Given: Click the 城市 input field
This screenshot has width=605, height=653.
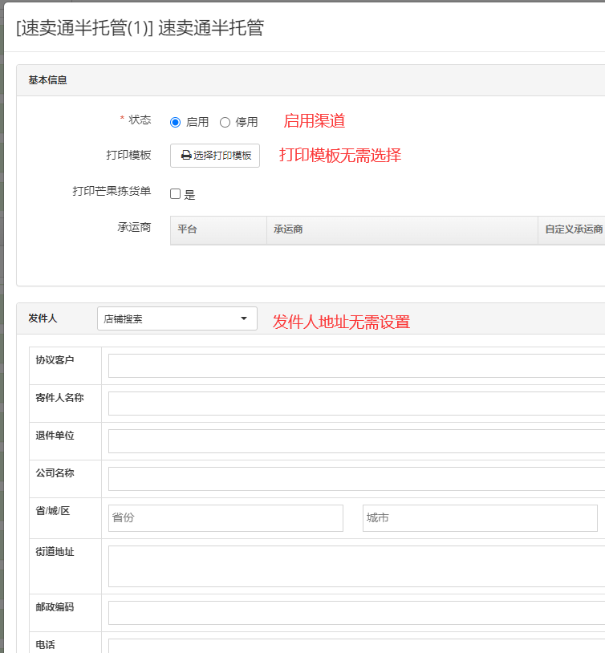Looking at the screenshot, I should point(480,518).
